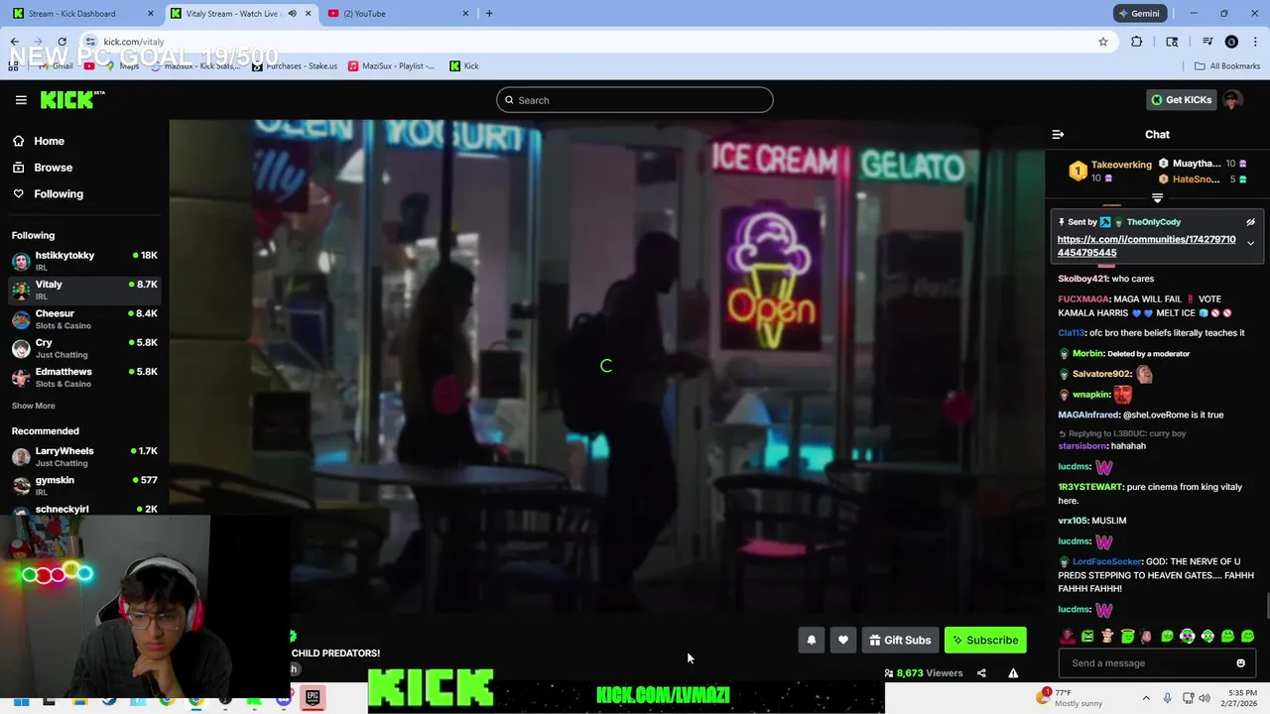Click Salvatore902 username in chat
Image resolution: width=1270 pixels, height=714 pixels.
[x=1101, y=374]
